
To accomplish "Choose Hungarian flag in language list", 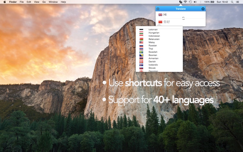I will [x=141, y=33].
